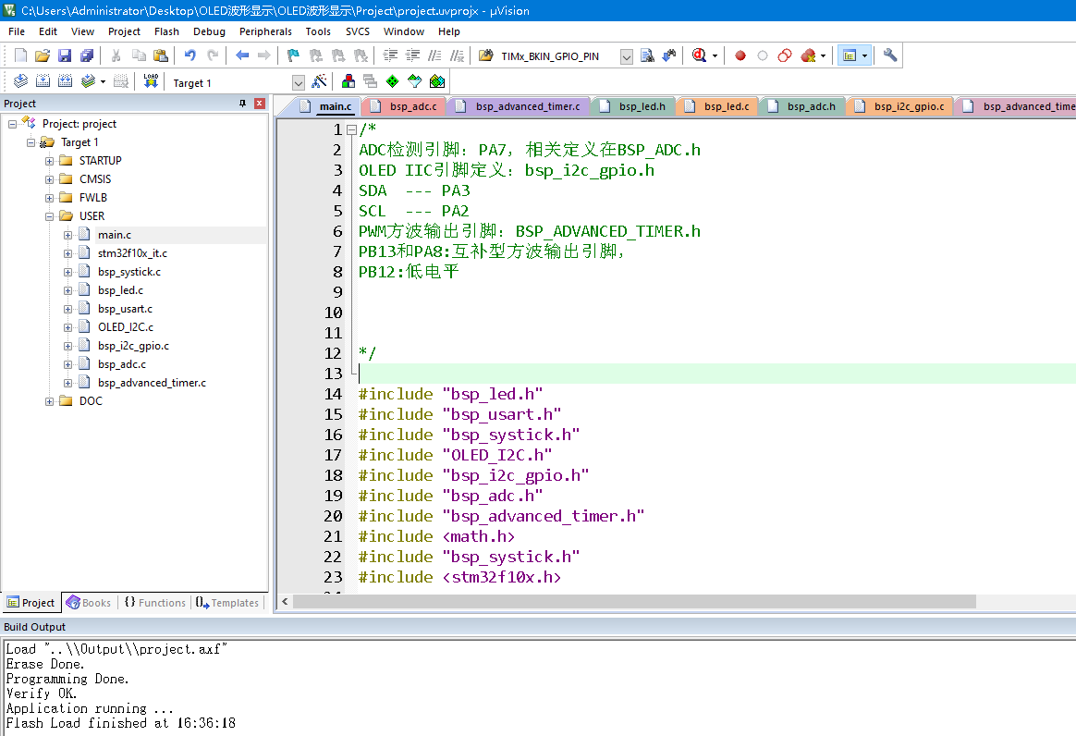Screen dimensions: 1076x736
Task: Click the Manage Project Items colored blocks icon
Action: pyautogui.click(x=348, y=81)
